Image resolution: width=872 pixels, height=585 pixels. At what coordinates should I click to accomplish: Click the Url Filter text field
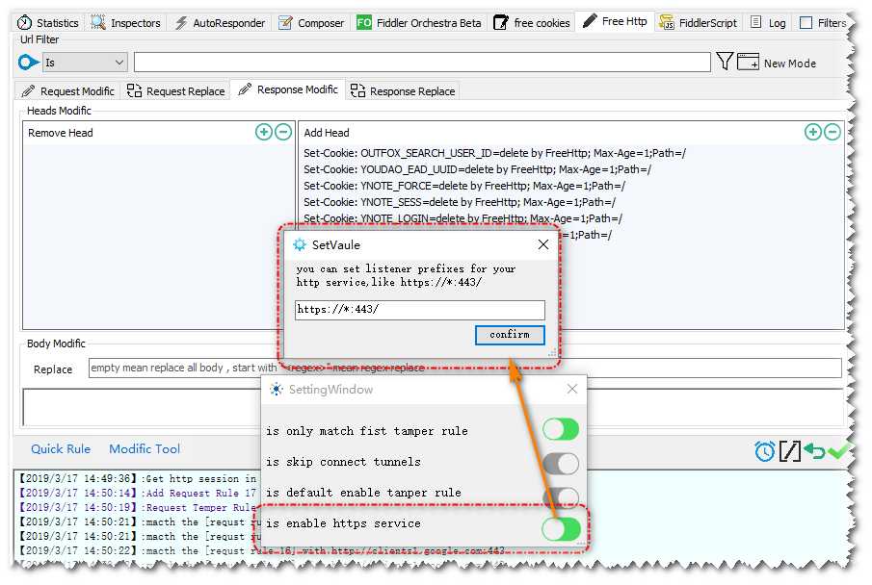coord(422,63)
